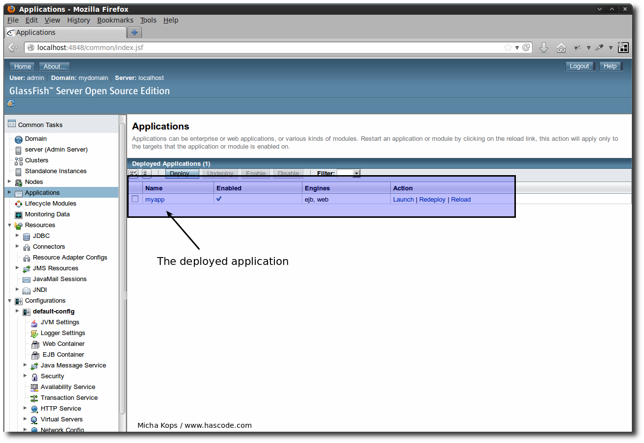Viewport: 644px width, 443px height.
Task: Open the Bookmarks menu
Action: 115,20
